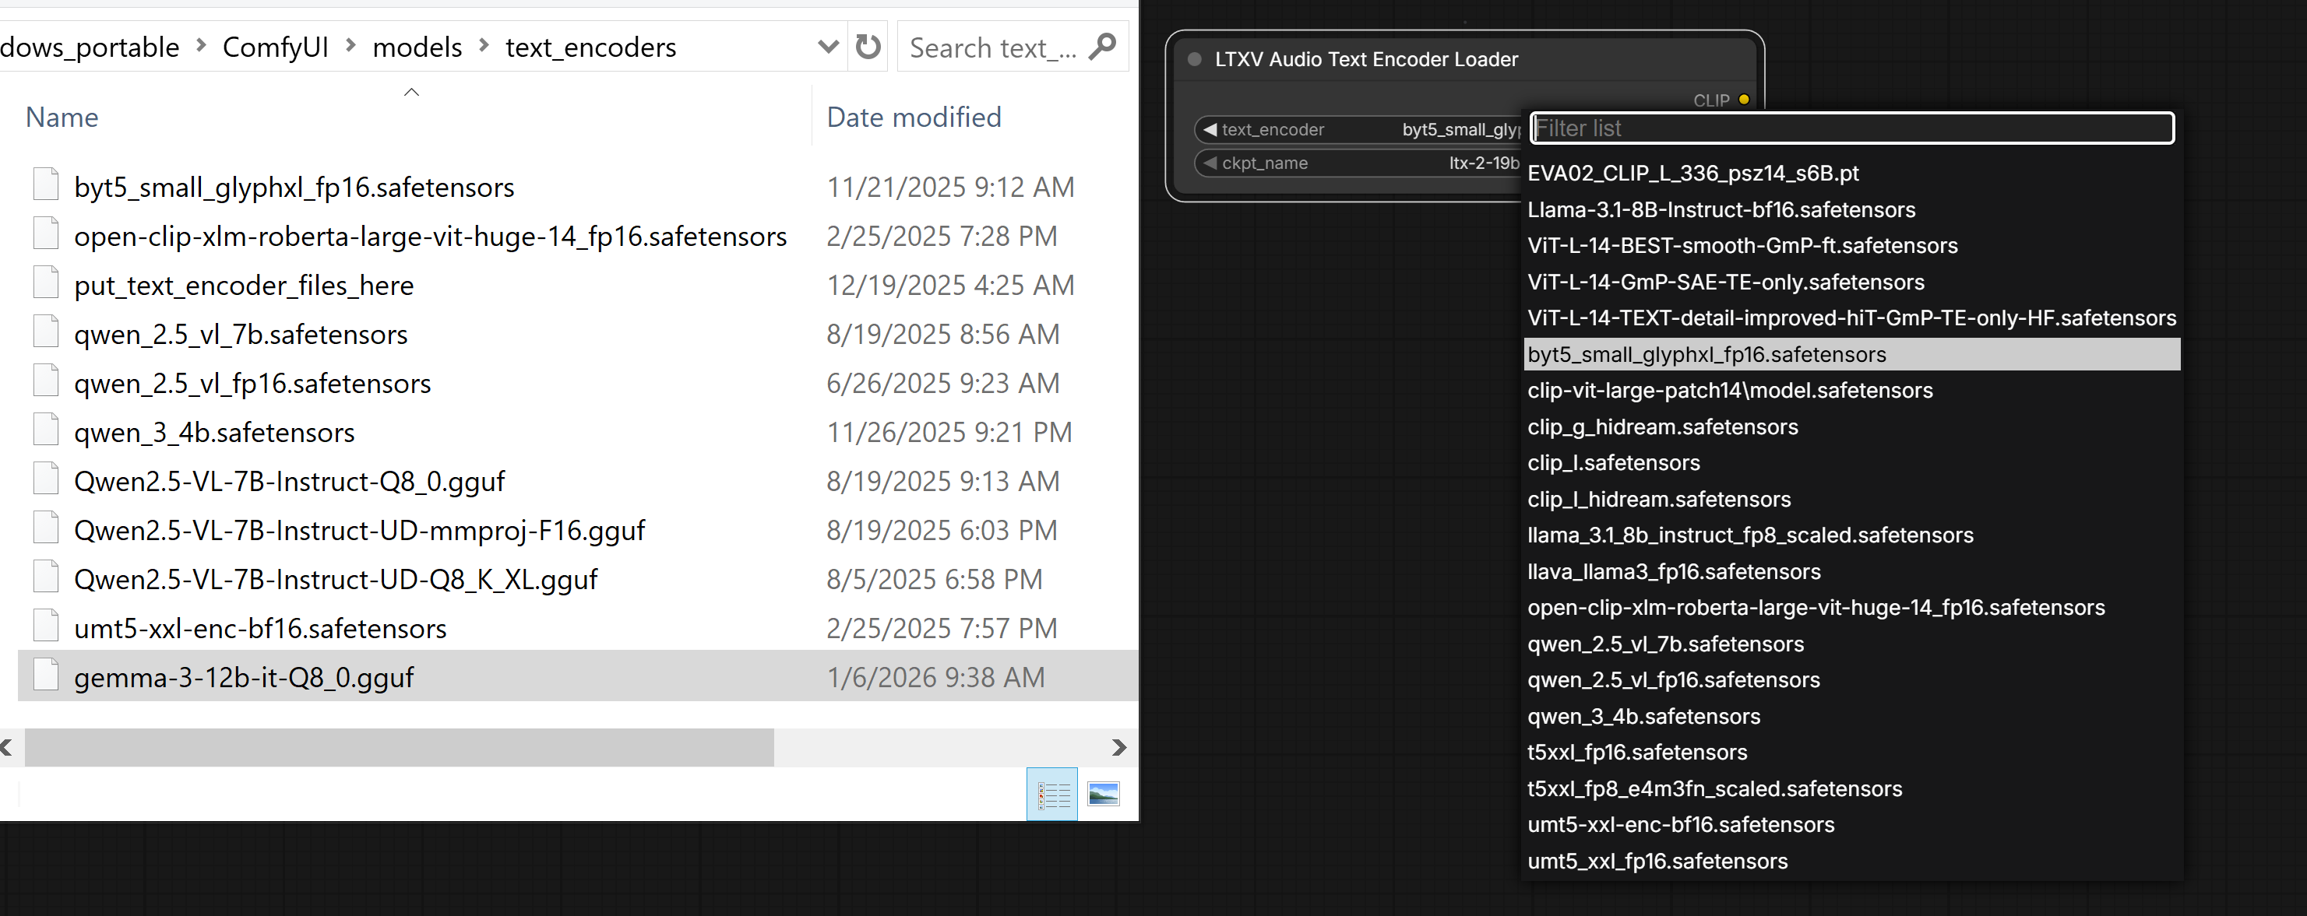Pick qwen_3_4b.safetensors from encoder list

[x=1643, y=717]
